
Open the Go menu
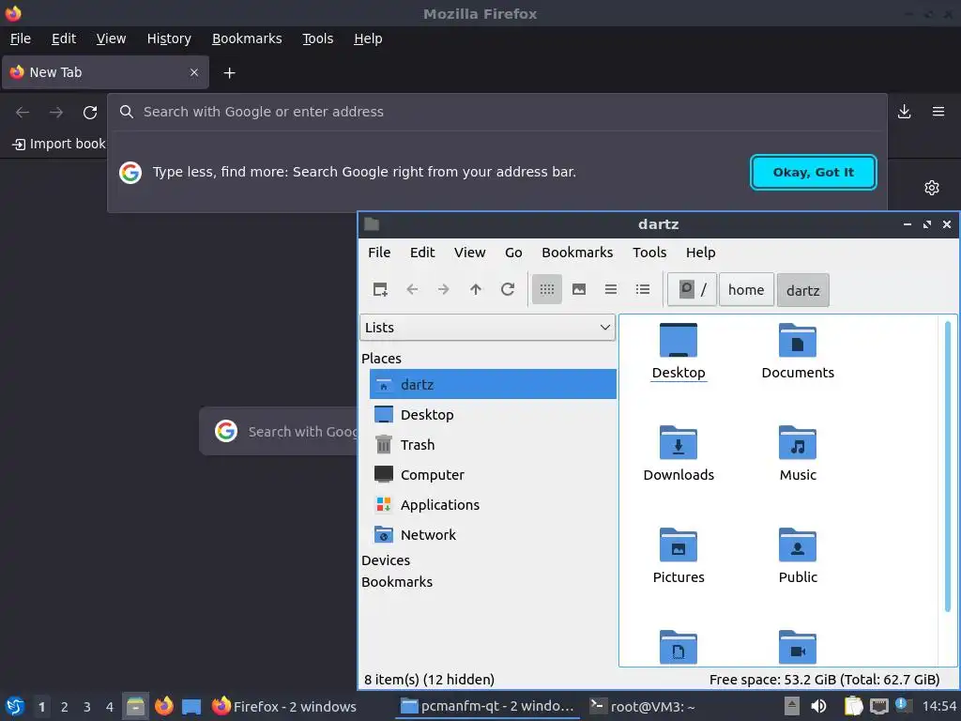point(513,253)
